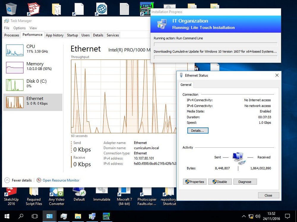This screenshot has height=222, width=297.
Task: Click the Start button on taskbar
Action: tap(7, 216)
